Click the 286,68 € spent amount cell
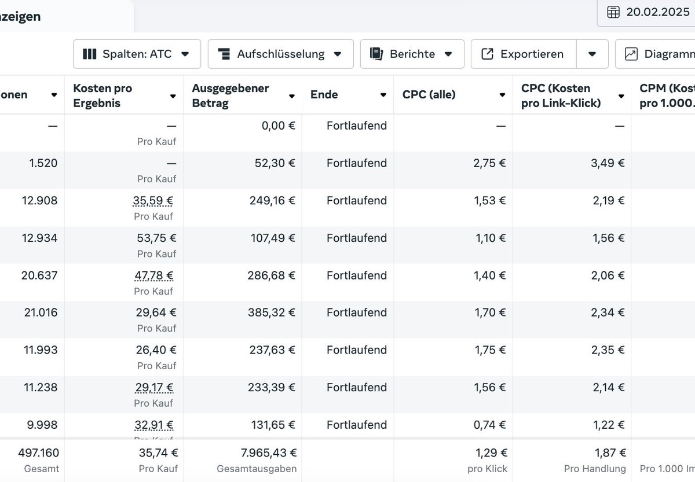The image size is (695, 482). [272, 275]
